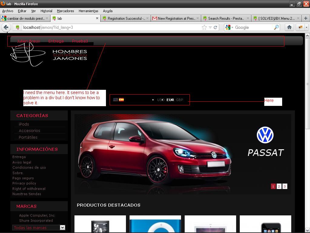Switch to 'New Registration at Pres' Gmail tab

tap(176, 19)
